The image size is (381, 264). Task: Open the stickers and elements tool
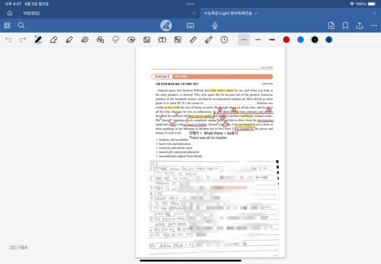click(131, 39)
